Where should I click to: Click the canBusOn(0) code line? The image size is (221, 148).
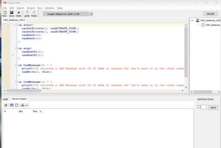pos(32,35)
